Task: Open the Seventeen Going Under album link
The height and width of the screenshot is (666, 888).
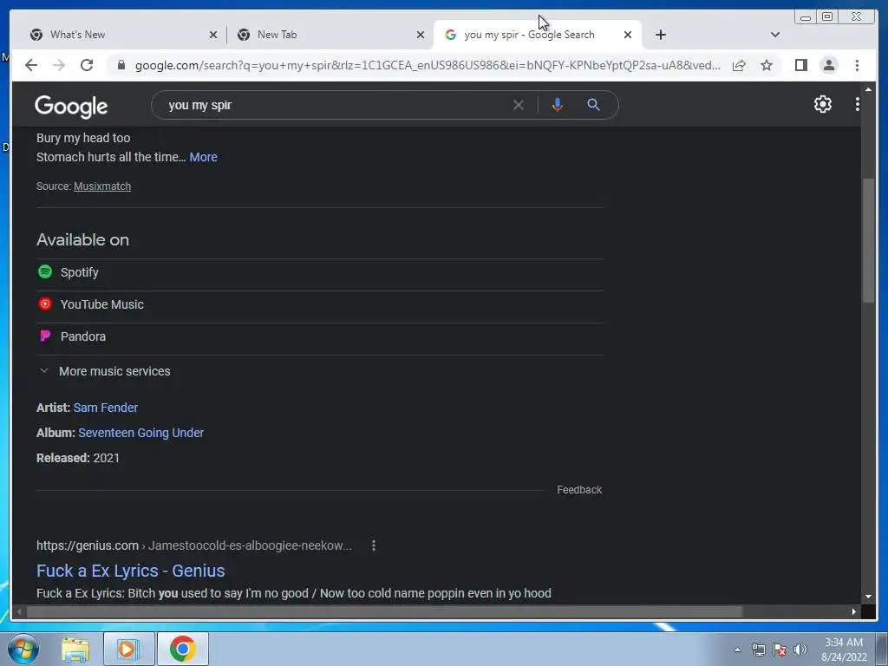Action: click(141, 433)
